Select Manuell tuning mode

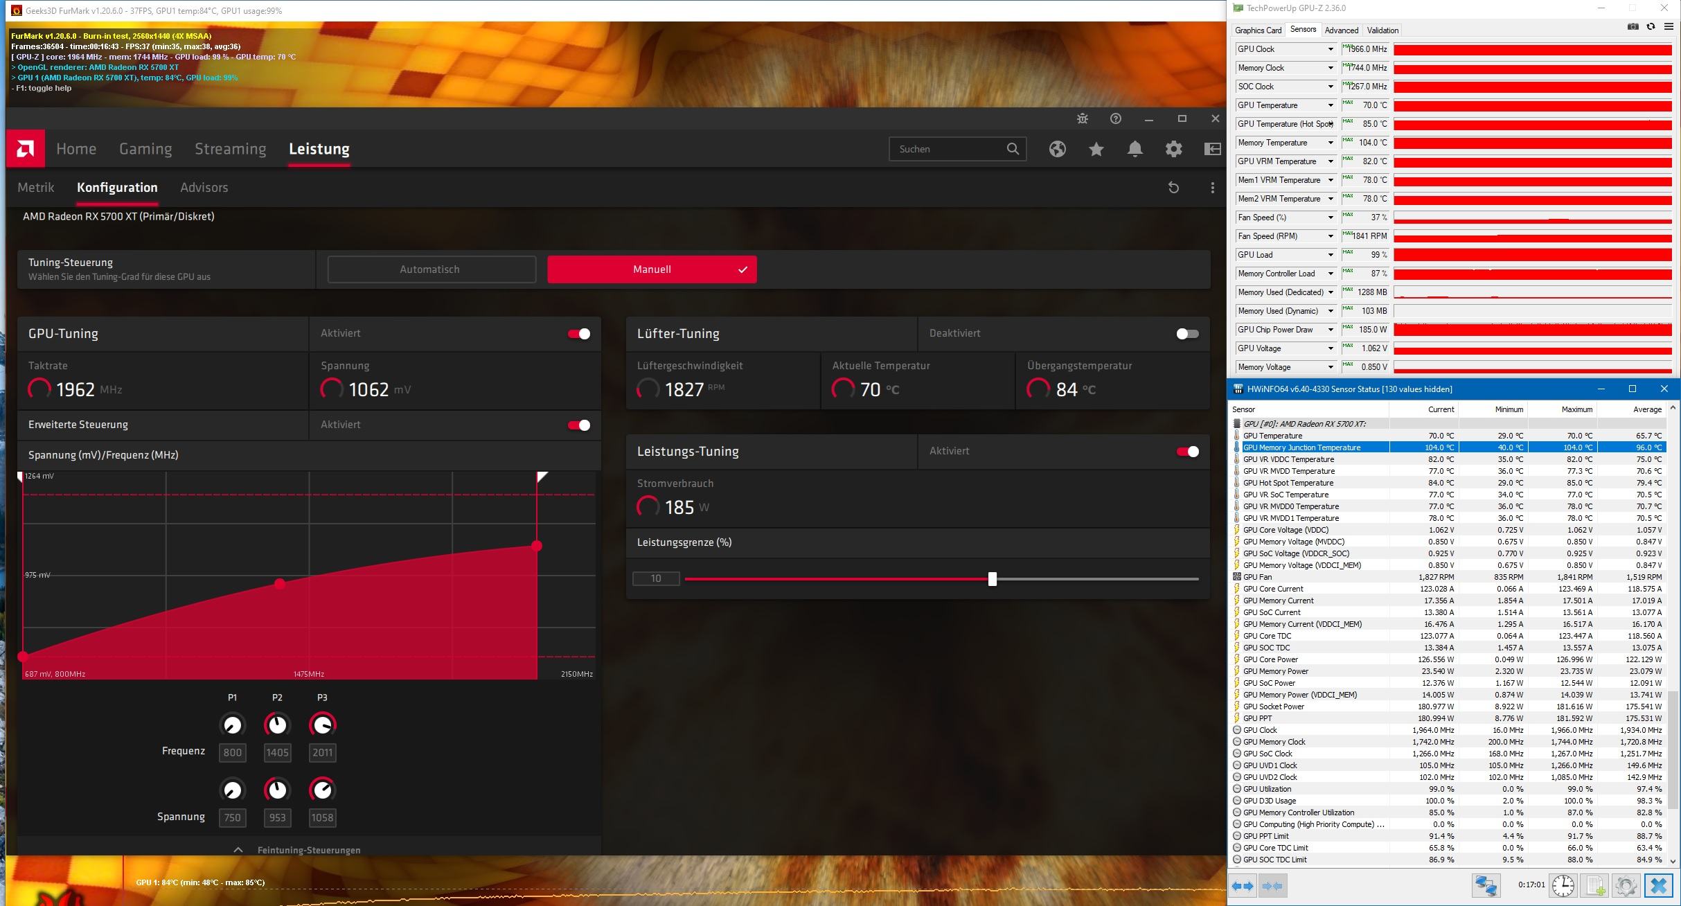(652, 269)
